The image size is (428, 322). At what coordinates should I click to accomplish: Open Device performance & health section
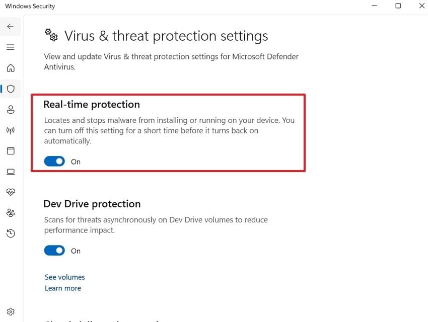(x=11, y=192)
